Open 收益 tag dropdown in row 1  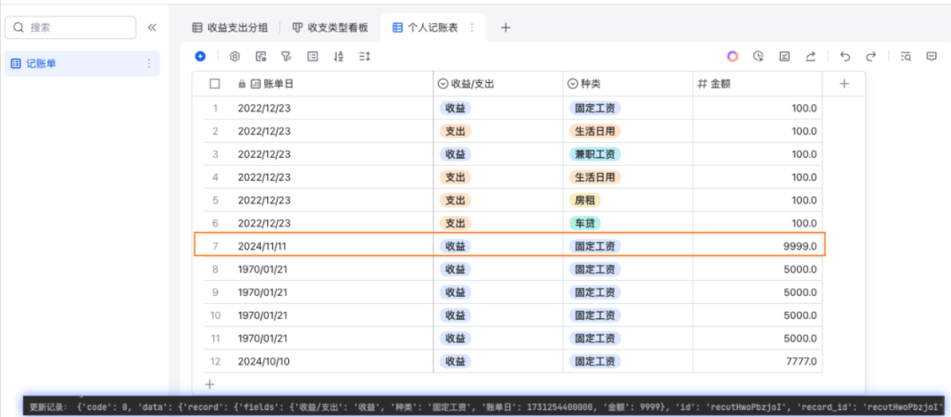pyautogui.click(x=455, y=108)
